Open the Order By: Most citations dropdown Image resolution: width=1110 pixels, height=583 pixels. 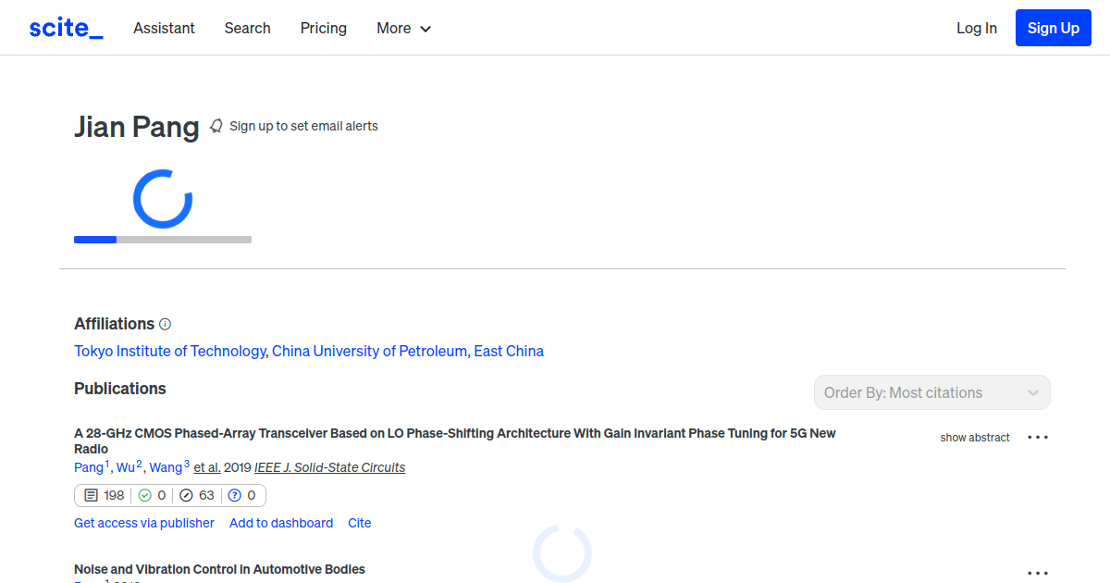(x=931, y=392)
